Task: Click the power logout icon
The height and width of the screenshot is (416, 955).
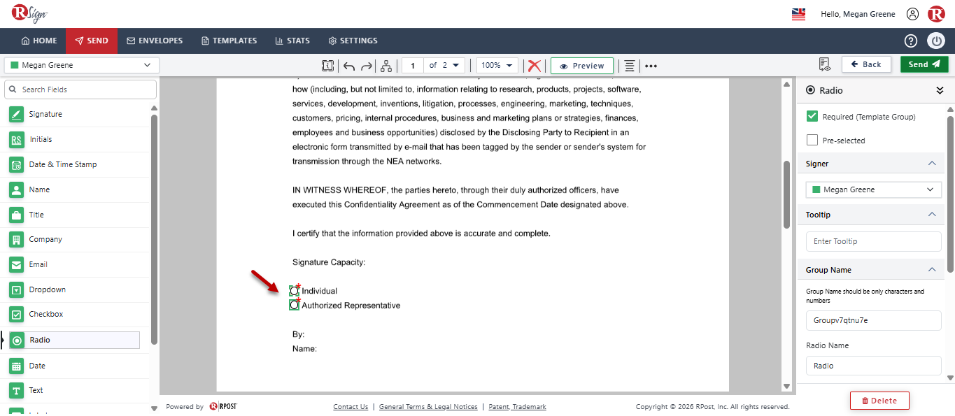Action: point(936,41)
